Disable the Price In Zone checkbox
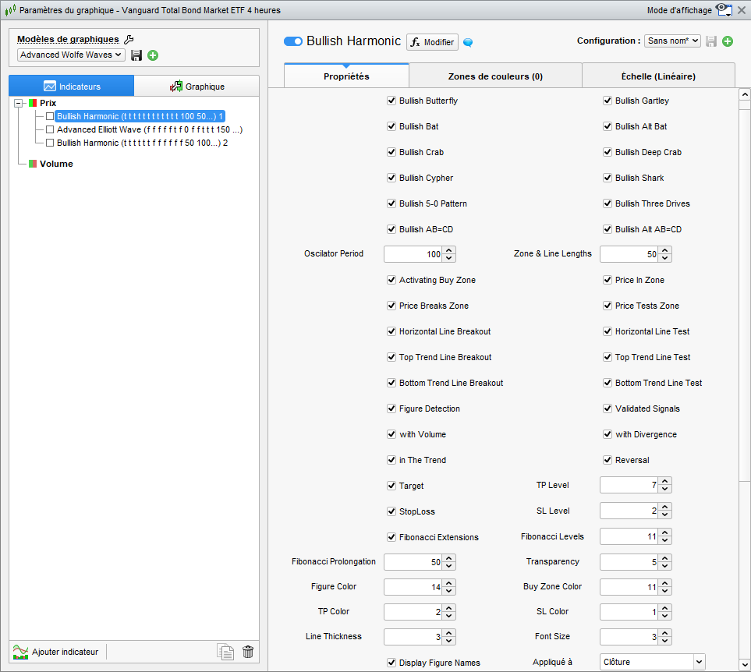Image resolution: width=751 pixels, height=672 pixels. (608, 280)
